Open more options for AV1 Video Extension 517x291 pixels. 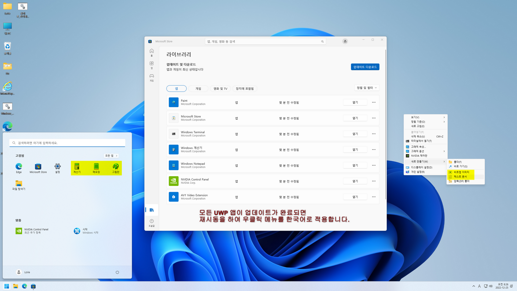[x=374, y=197]
